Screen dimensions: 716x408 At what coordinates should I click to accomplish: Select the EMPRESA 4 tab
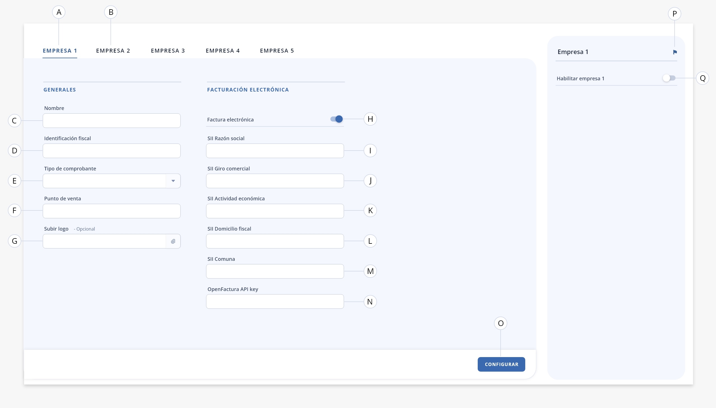coord(223,51)
